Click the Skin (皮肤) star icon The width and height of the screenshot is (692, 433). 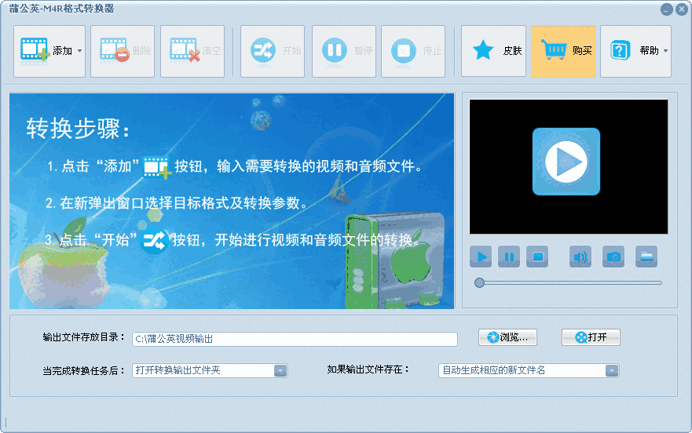click(483, 51)
